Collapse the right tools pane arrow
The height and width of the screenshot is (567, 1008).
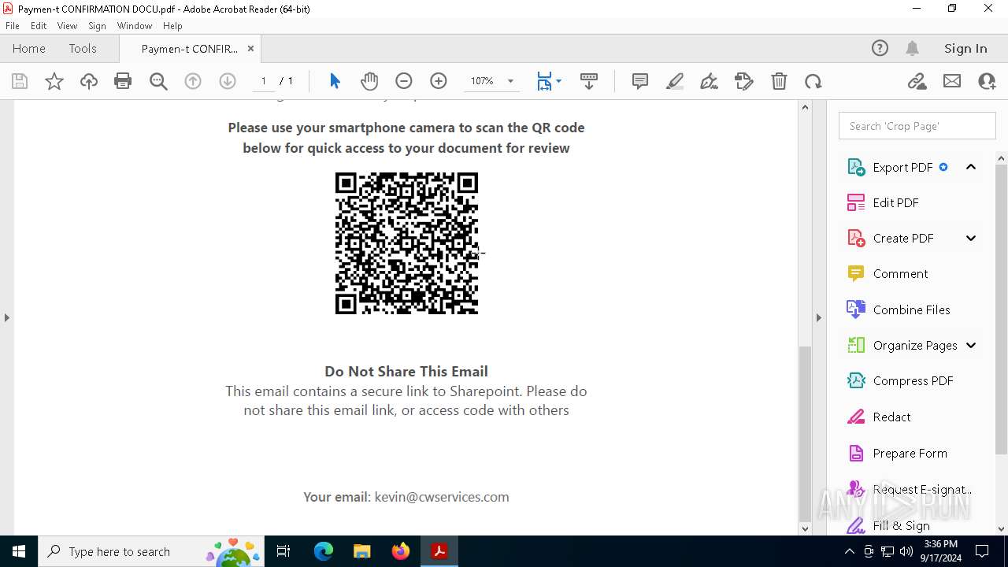(x=818, y=317)
